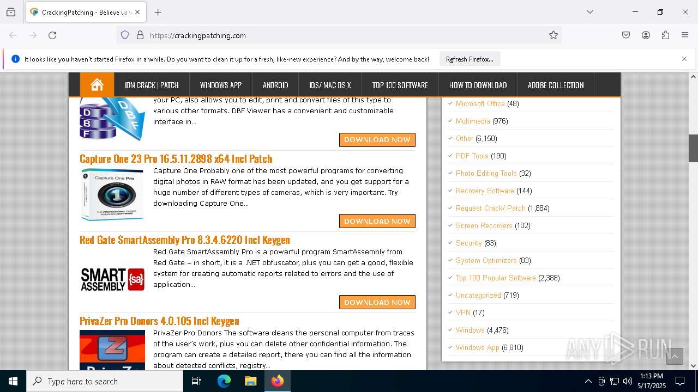Open the VPN category link
The width and height of the screenshot is (698, 392).
click(x=463, y=313)
